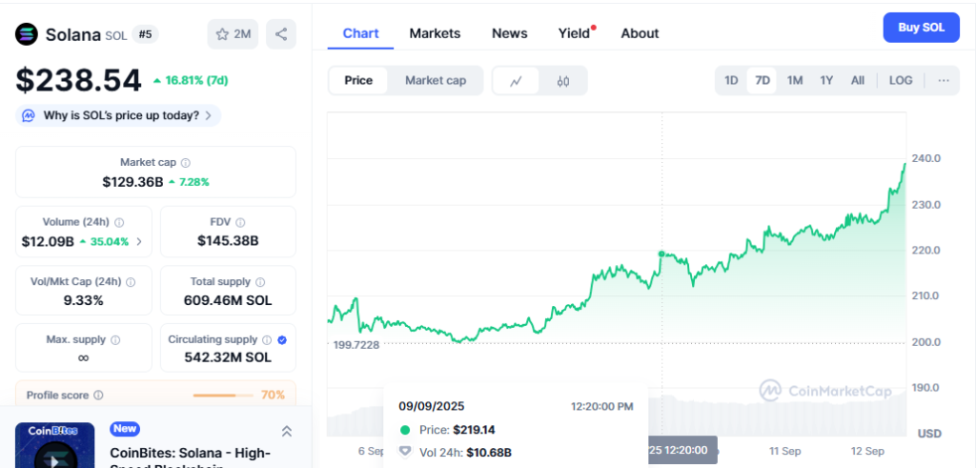
Task: Click the Solana logo icon
Action: coord(27,34)
